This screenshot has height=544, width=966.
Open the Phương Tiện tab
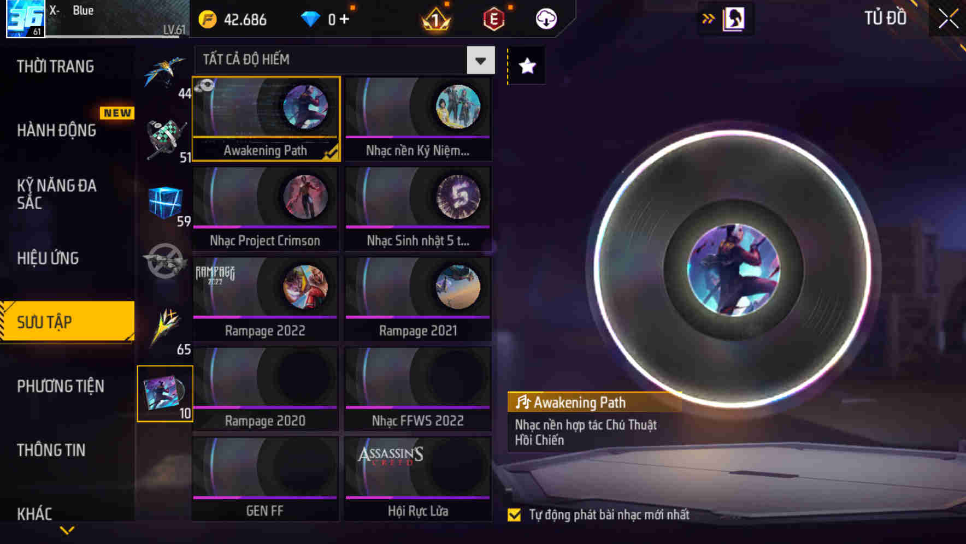pyautogui.click(x=60, y=386)
